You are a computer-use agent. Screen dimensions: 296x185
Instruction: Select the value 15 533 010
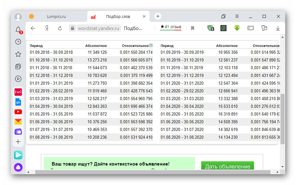click(228, 106)
